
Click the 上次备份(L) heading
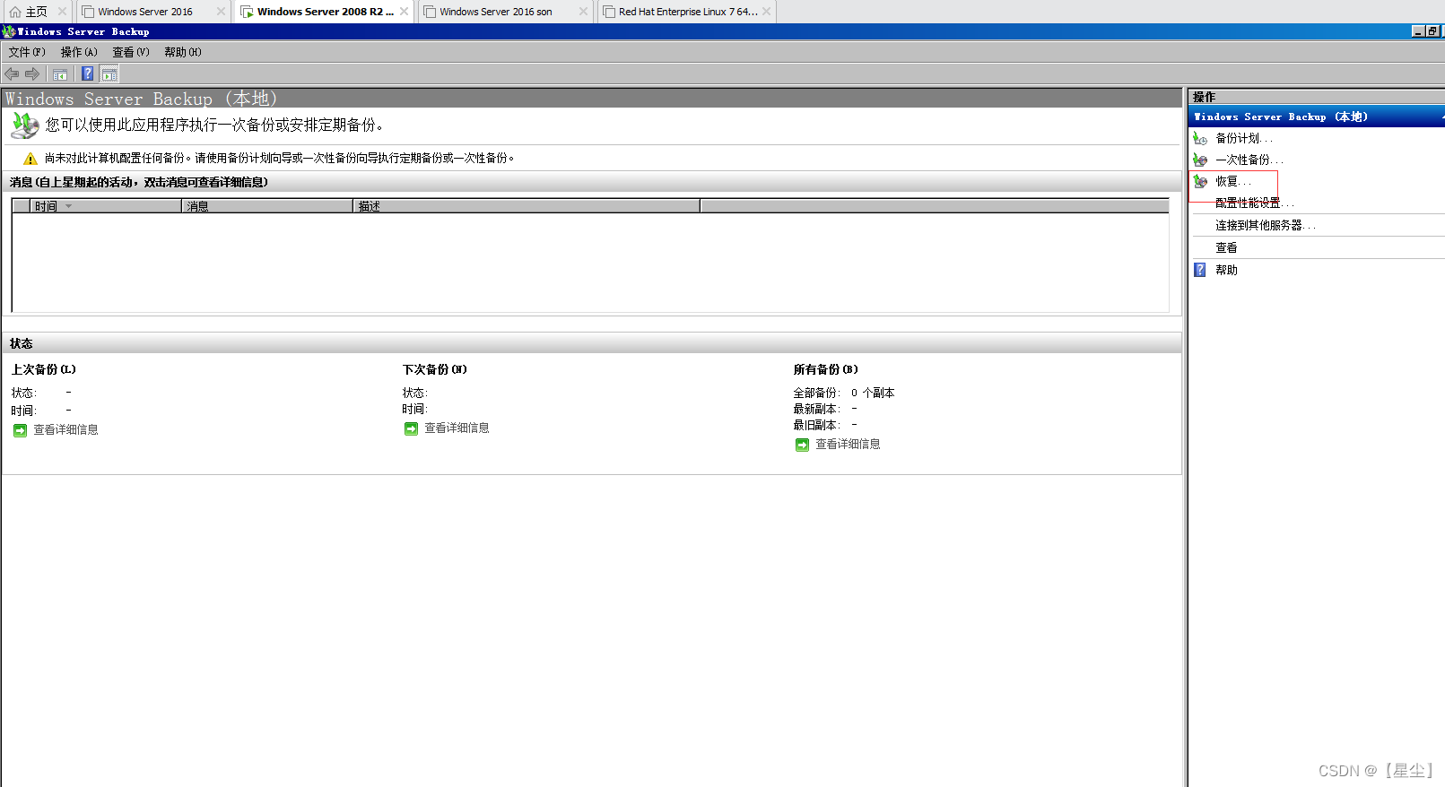43,369
